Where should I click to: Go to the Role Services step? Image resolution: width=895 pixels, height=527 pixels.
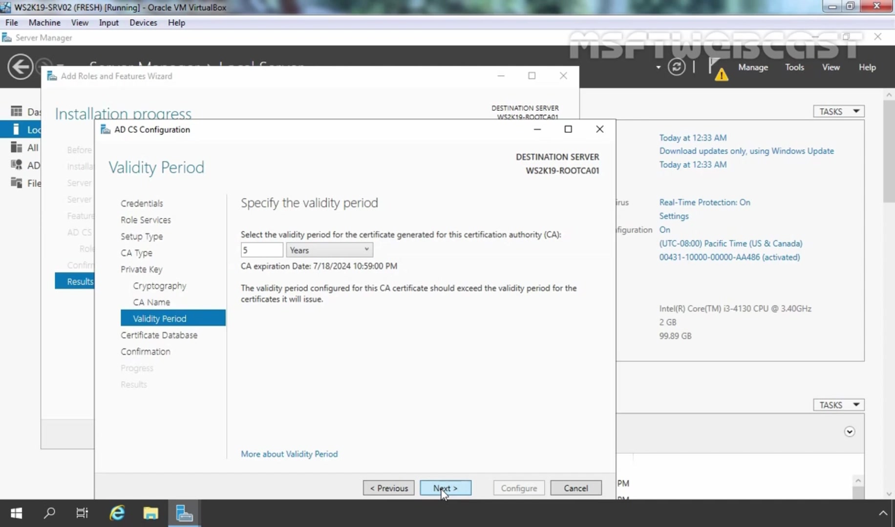click(x=146, y=220)
